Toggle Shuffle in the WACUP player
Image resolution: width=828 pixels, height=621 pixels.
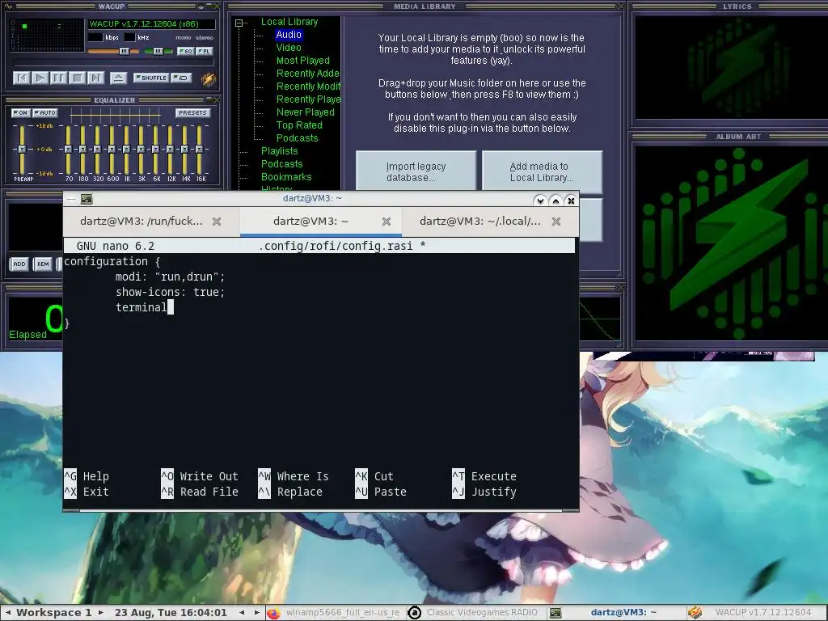(151, 78)
